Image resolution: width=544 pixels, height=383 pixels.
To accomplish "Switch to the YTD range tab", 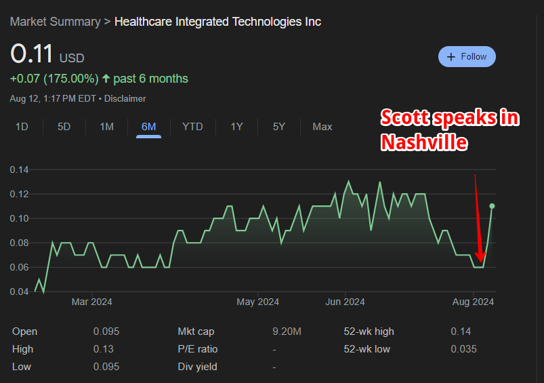I will pos(192,127).
